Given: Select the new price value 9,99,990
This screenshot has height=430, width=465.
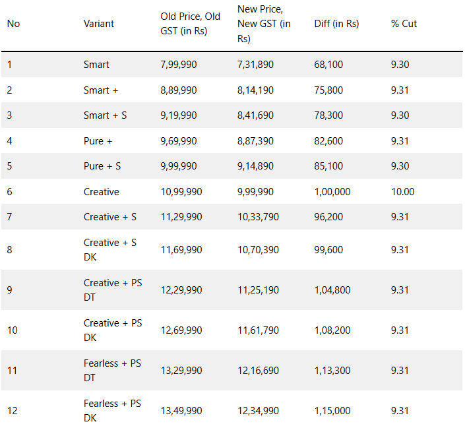Looking at the screenshot, I should [255, 192].
